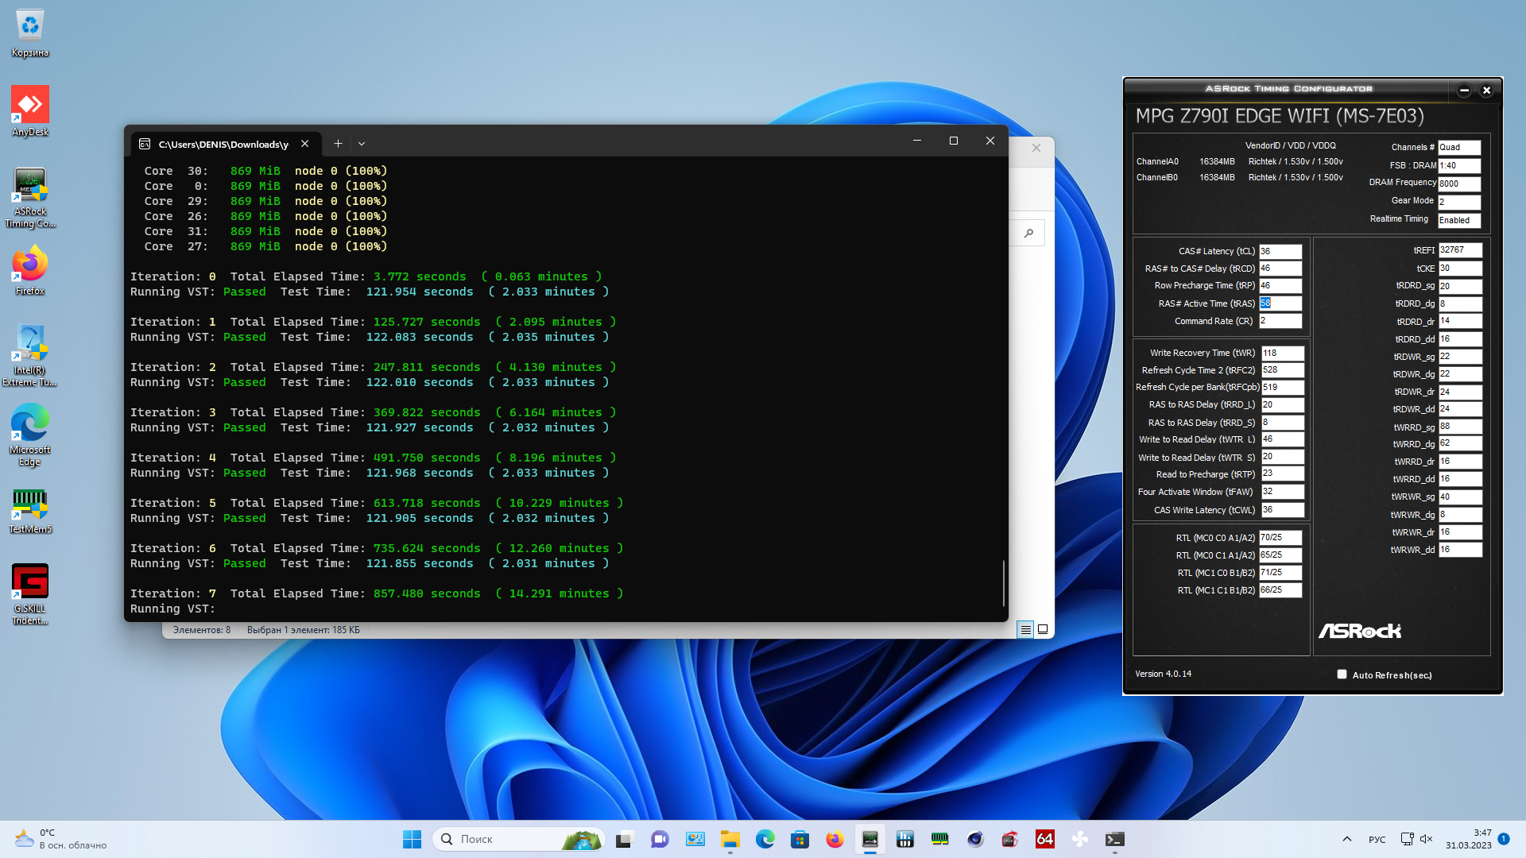The width and height of the screenshot is (1526, 858).
Task: Open Cinebench icon in taskbar
Action: (x=975, y=839)
